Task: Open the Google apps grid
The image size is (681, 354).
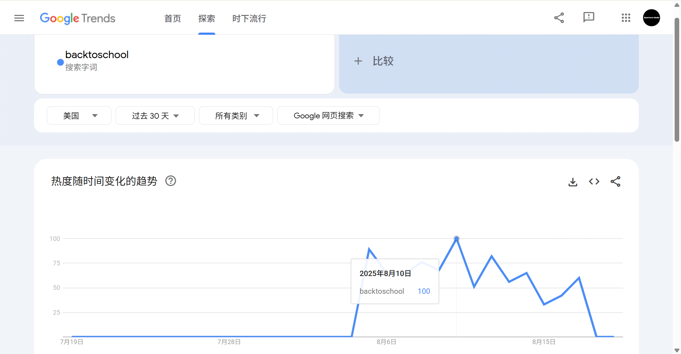Action: point(626,18)
